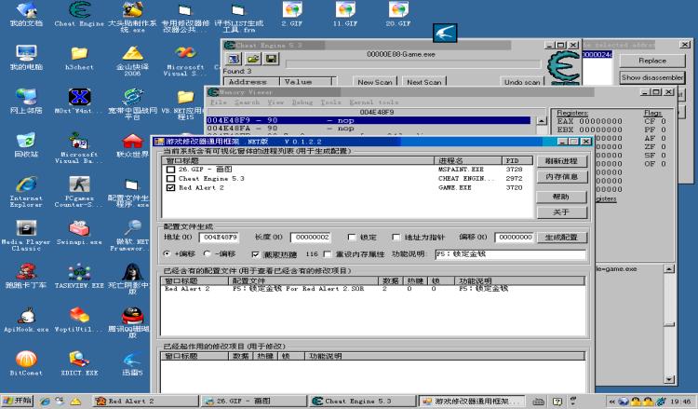698x409 pixels.
Task: Open XDICT.EXE desktop icon
Action: tap(79, 362)
